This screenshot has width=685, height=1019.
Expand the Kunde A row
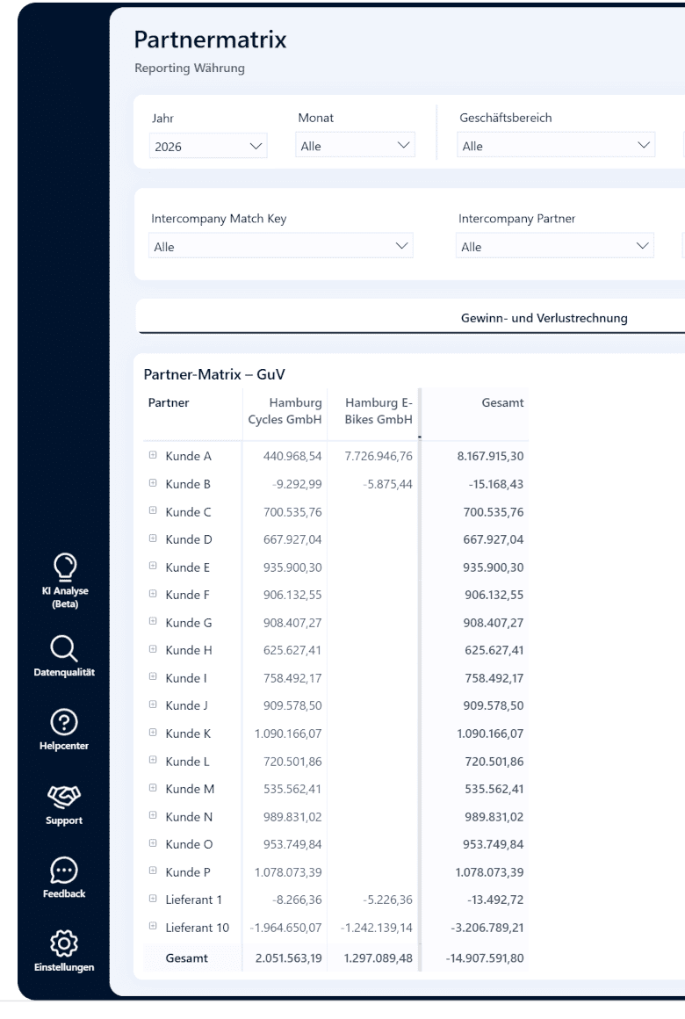153,456
